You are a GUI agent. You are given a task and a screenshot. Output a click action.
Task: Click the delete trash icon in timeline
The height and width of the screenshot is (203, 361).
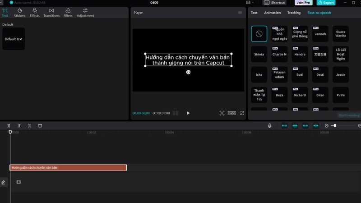pos(40,126)
